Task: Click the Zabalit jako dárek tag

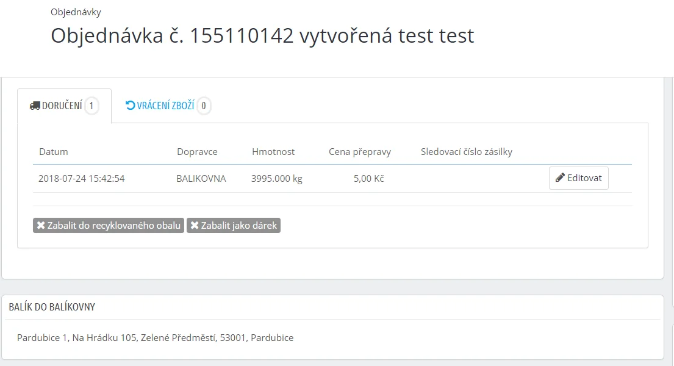Action: [x=234, y=226]
